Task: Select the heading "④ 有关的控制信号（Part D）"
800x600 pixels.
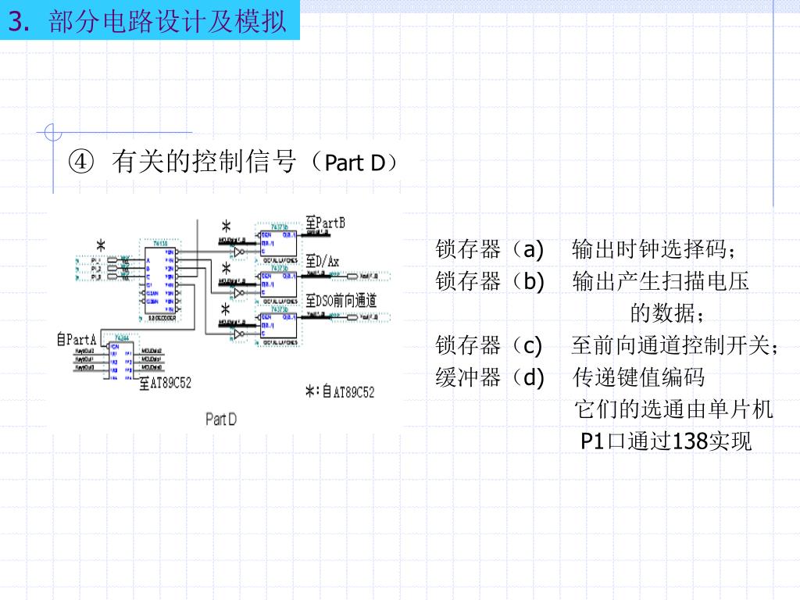Action: click(x=233, y=162)
